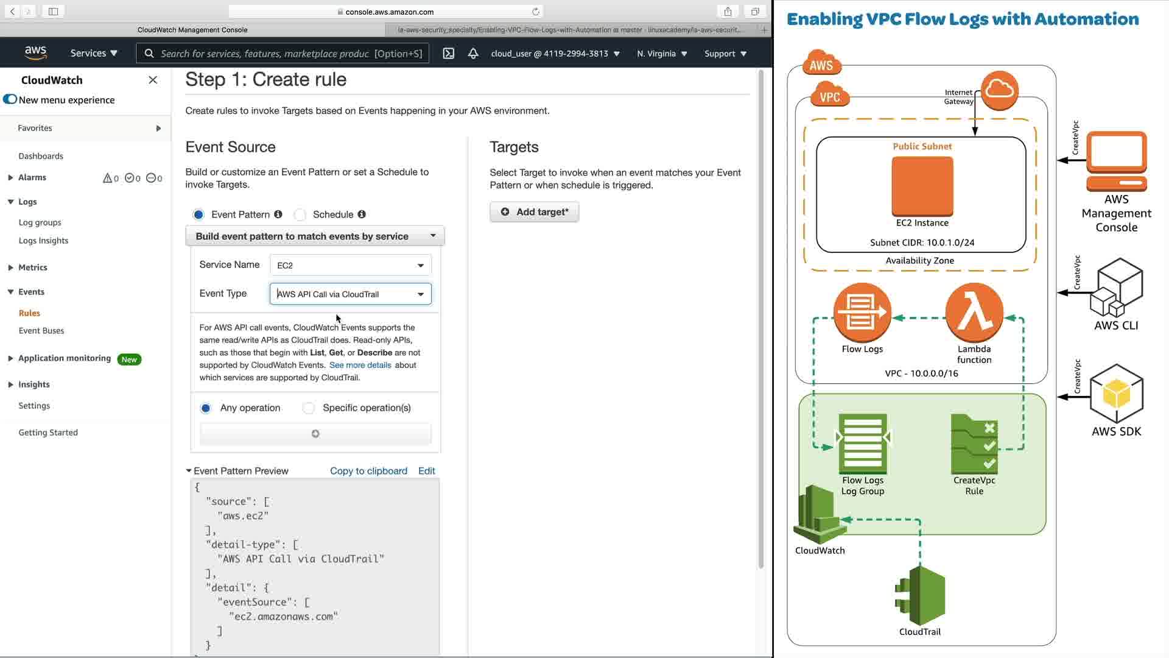Click Copy to clipboard link
The width and height of the screenshot is (1169, 658).
368,471
